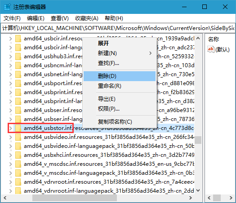Screen dimensions: 236x203
Task: Choose 查找(F)... in the context menu
Action: pos(120,63)
